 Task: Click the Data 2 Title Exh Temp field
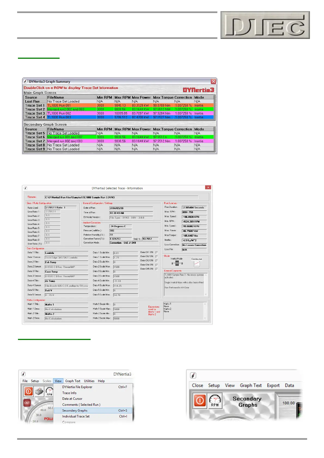pyautogui.click(x=66, y=262)
